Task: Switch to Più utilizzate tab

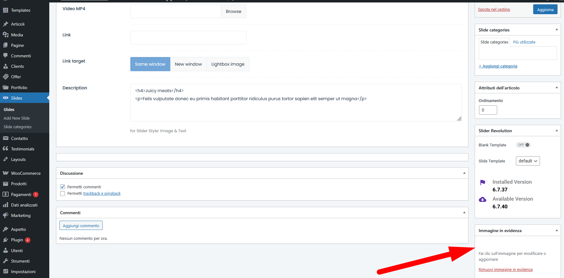Action: pos(524,42)
